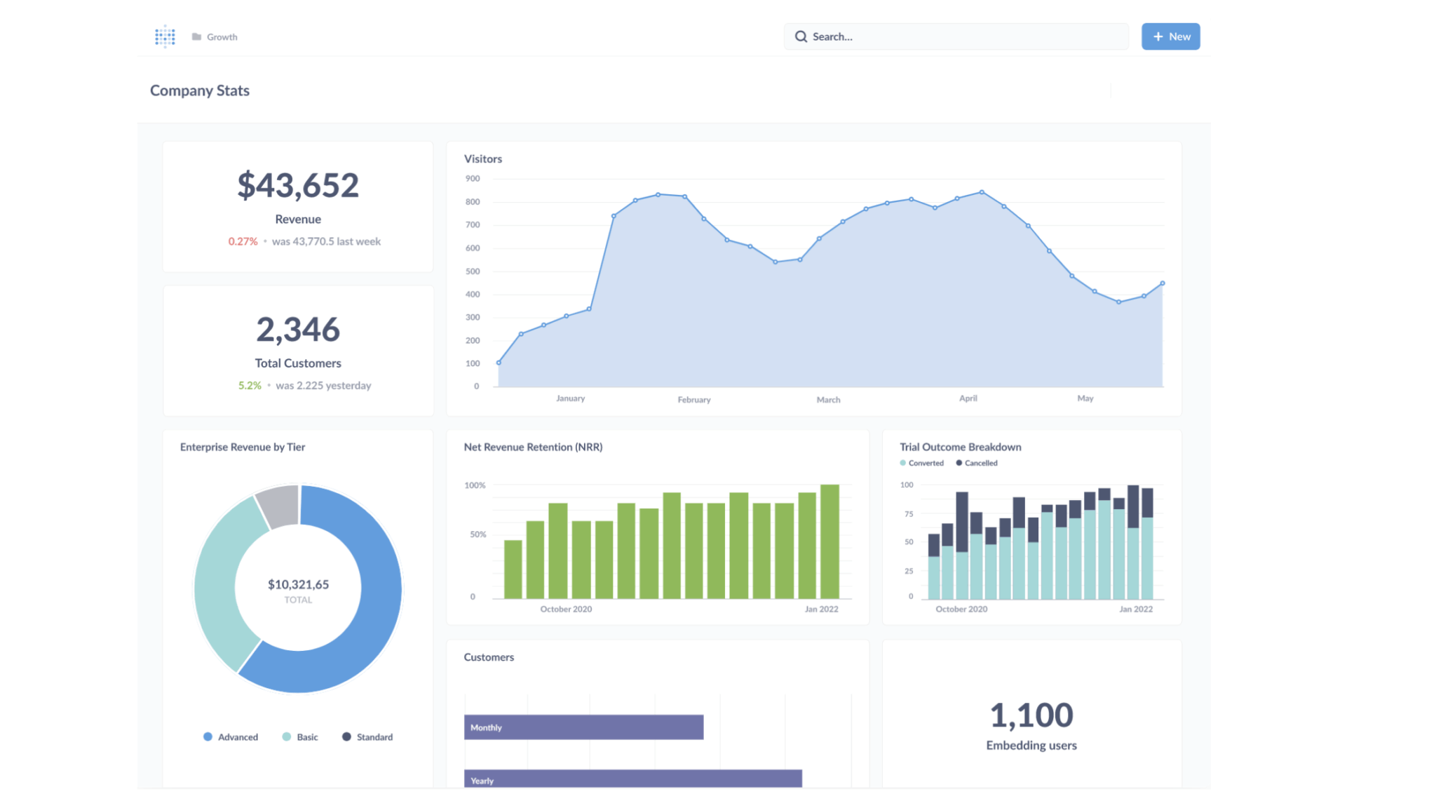Open Trial Outcome Breakdown card title
1436x808 pixels.
(961, 447)
